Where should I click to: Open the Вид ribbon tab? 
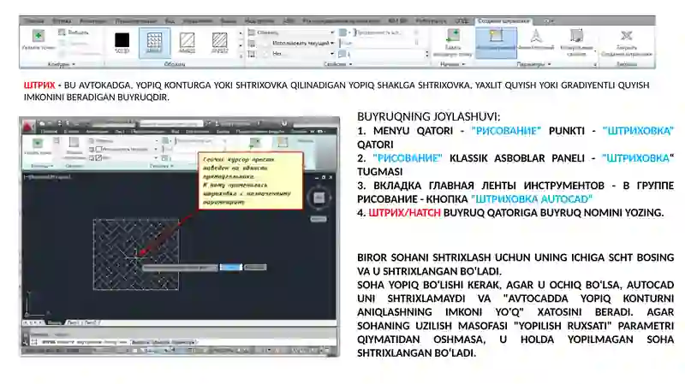tap(170, 21)
